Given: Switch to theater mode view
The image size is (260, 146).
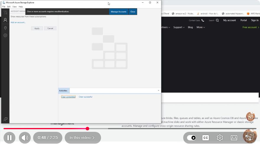Looking at the screenshot, I should point(234,137).
